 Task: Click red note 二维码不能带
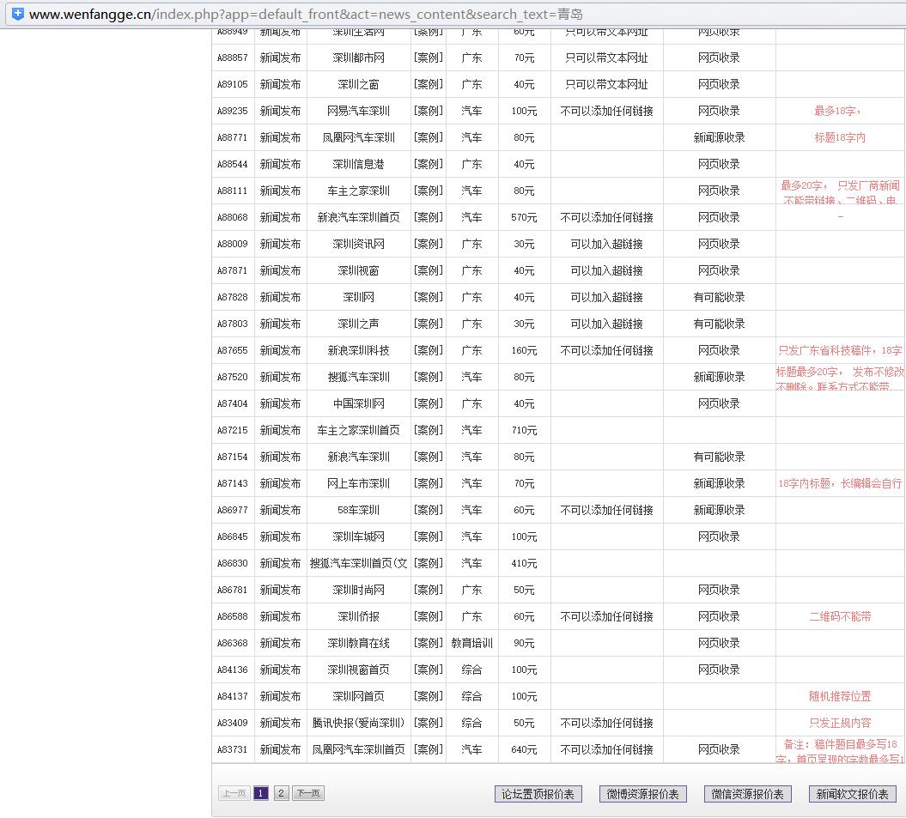[840, 616]
